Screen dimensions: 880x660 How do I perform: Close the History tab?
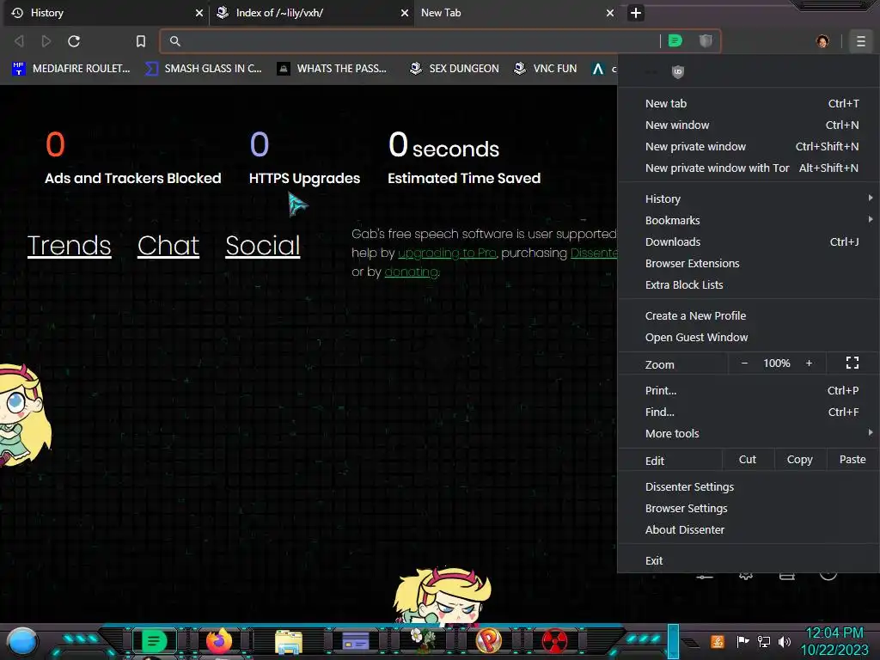[199, 12]
